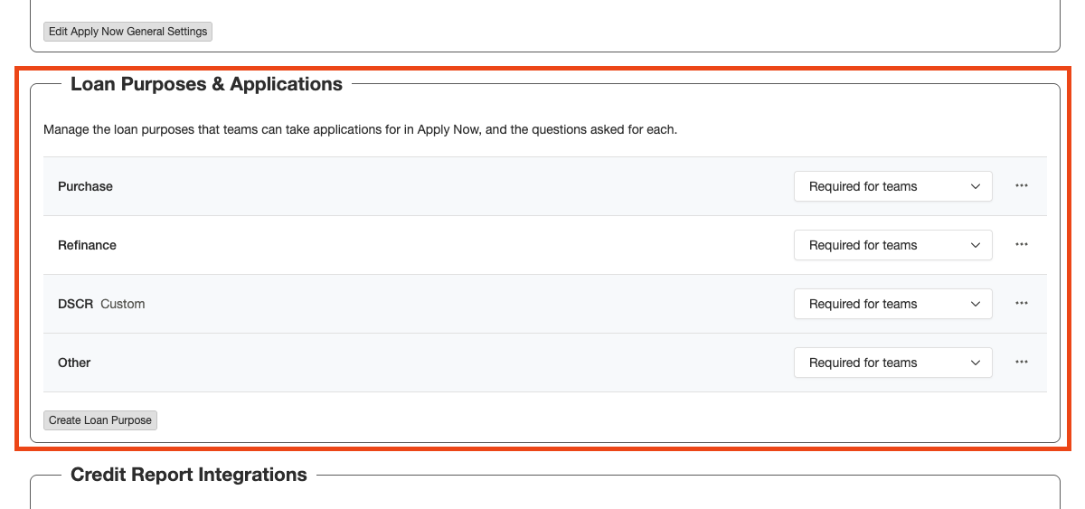Viewport: 1085px width, 509px height.
Task: Expand the Refinance requirement dropdown
Action: [892, 245]
